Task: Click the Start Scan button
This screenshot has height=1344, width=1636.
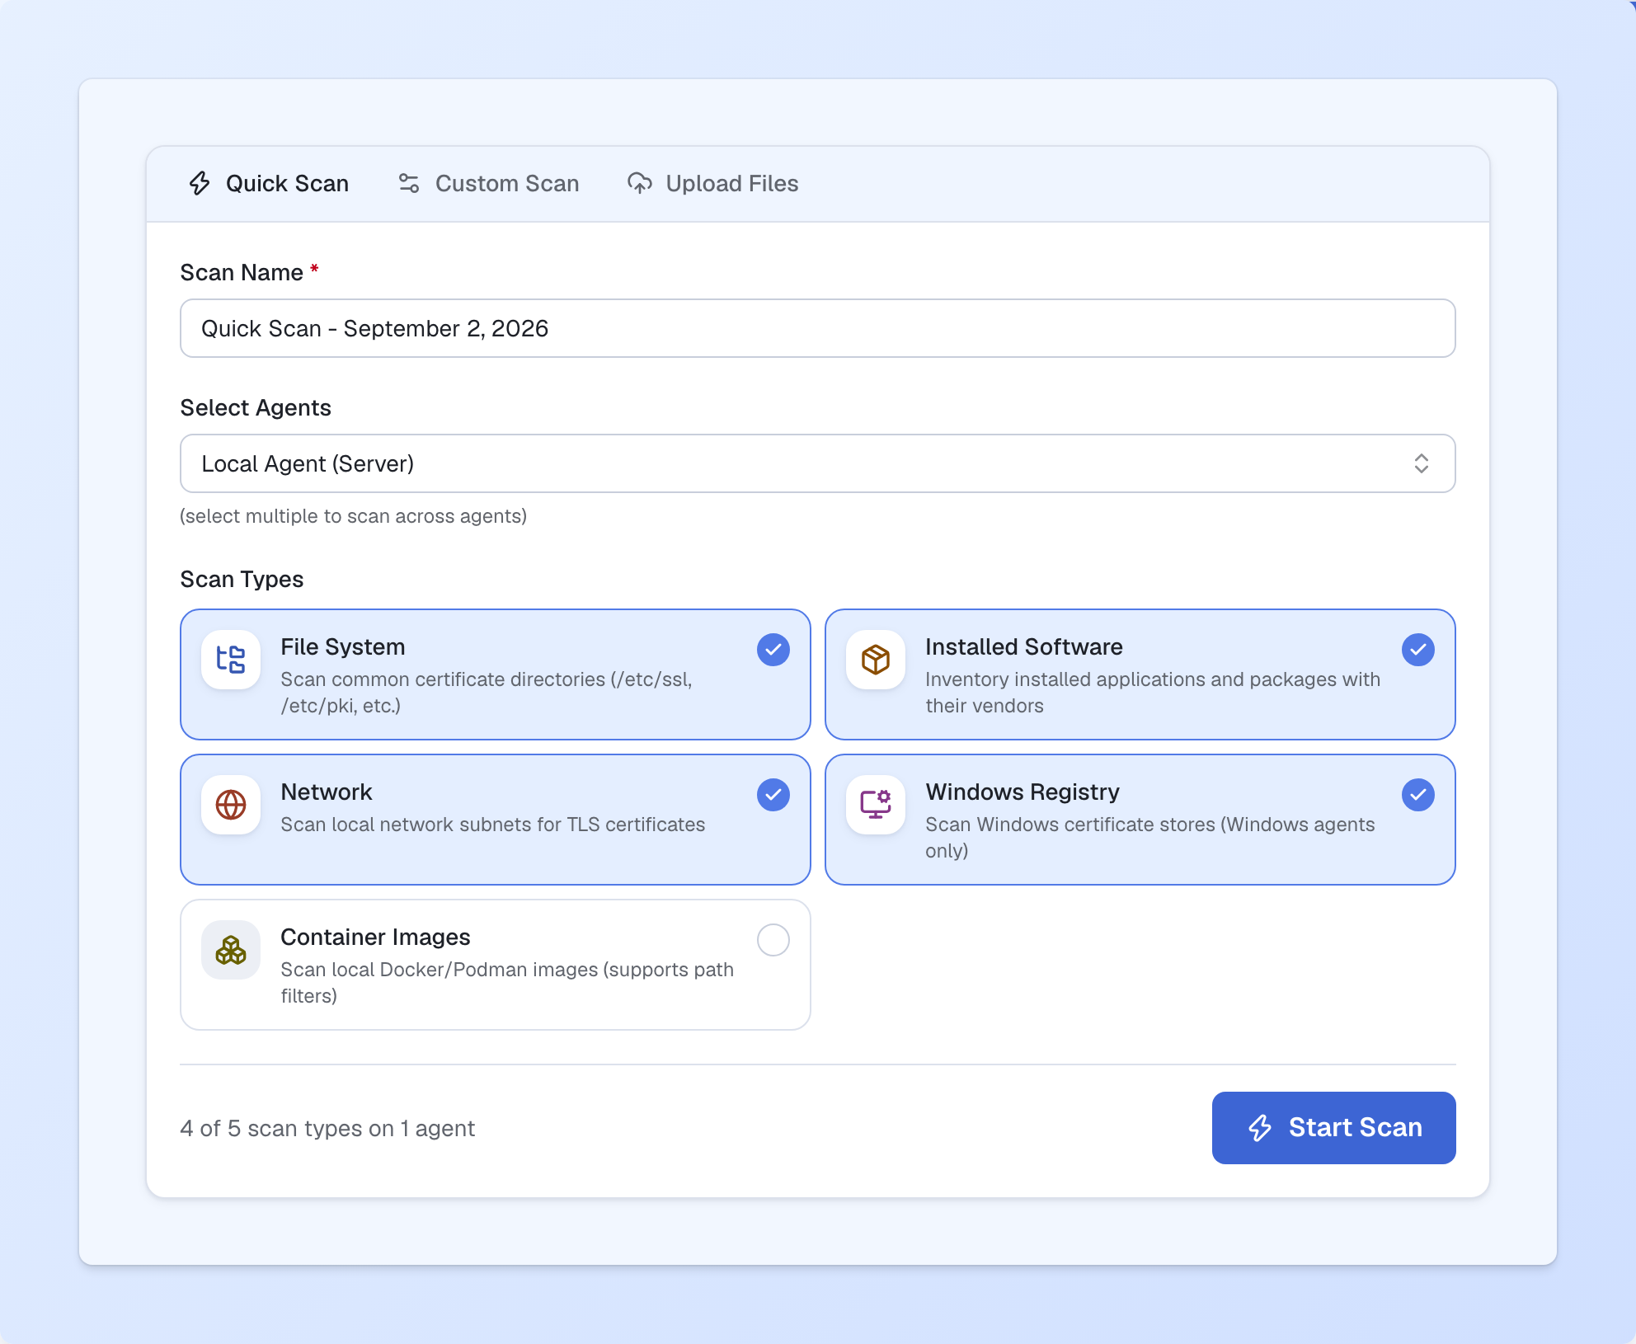Action: click(1334, 1128)
